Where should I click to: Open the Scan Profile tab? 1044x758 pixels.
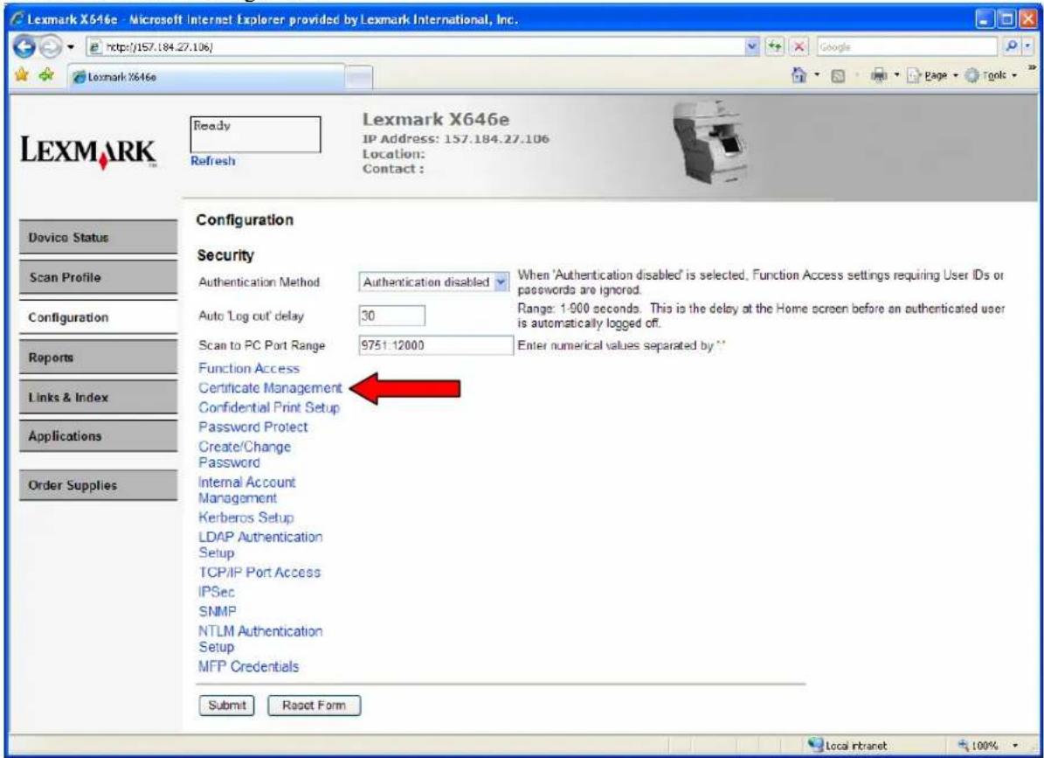click(x=98, y=277)
